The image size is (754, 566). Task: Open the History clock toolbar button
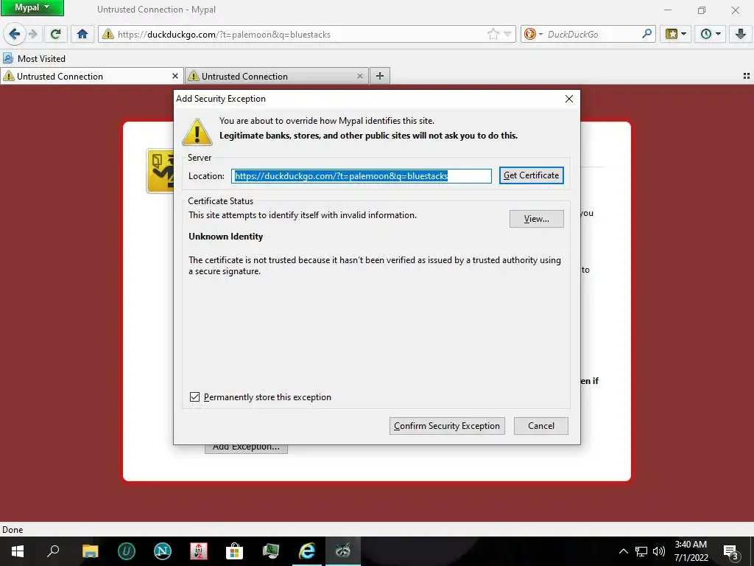tap(710, 34)
